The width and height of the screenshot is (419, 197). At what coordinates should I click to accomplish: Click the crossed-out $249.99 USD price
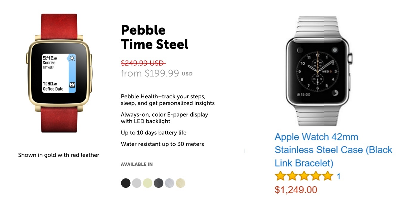(x=143, y=63)
